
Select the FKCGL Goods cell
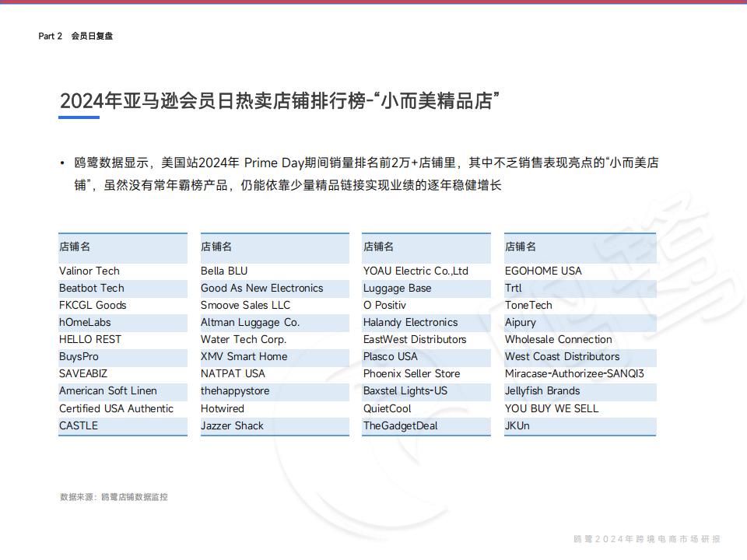123,305
